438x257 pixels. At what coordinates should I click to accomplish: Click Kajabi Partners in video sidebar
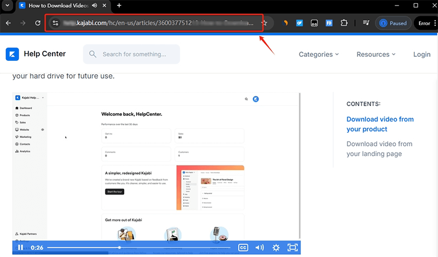(x=26, y=234)
